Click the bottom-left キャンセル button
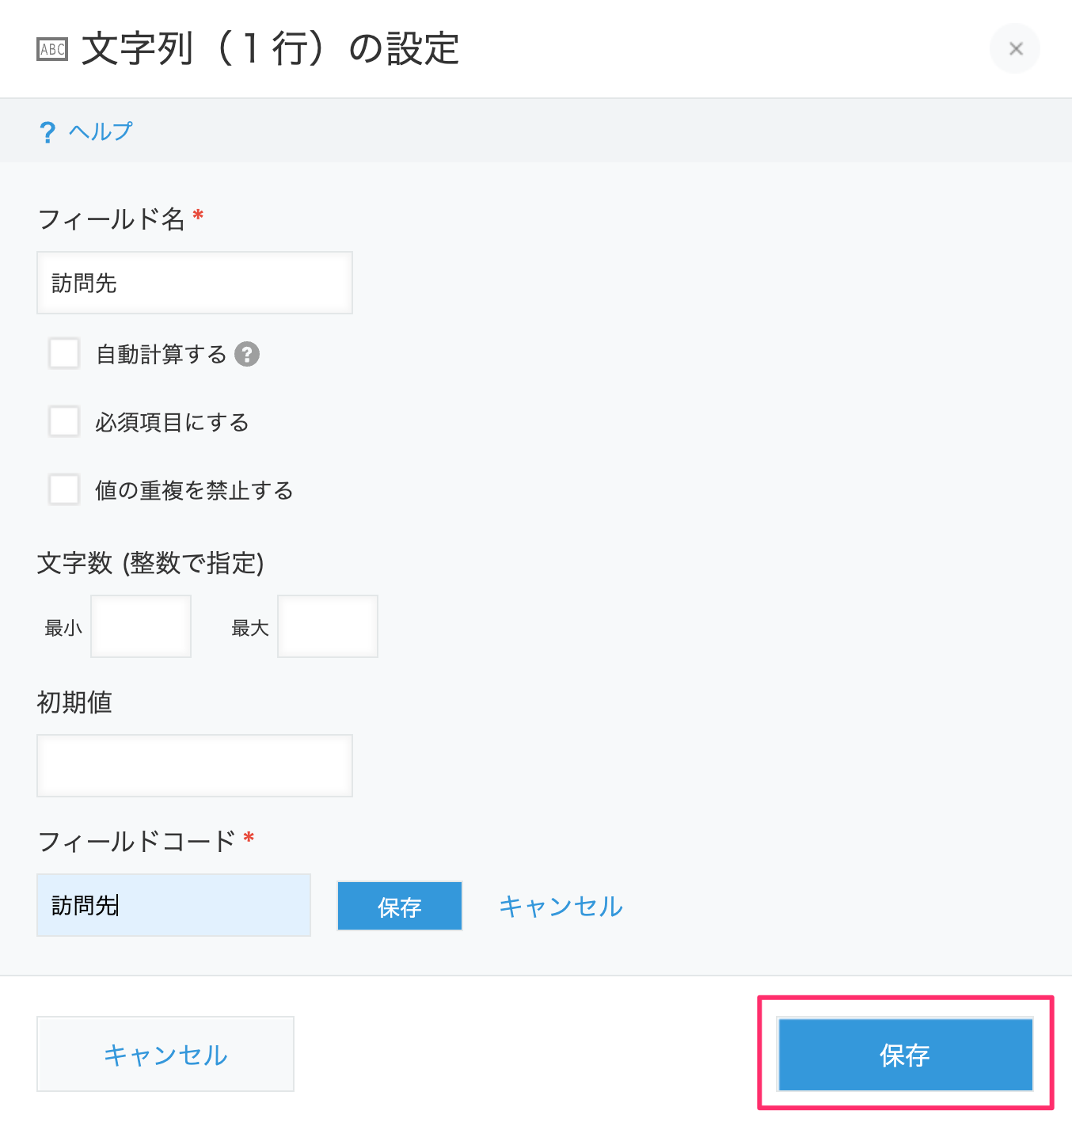This screenshot has width=1072, height=1126. click(x=165, y=1054)
